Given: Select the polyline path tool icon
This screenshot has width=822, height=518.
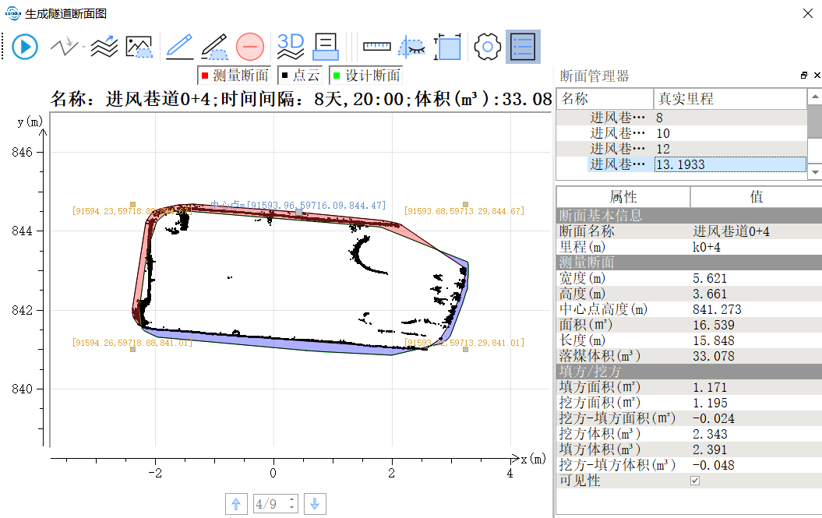Looking at the screenshot, I should (64, 47).
